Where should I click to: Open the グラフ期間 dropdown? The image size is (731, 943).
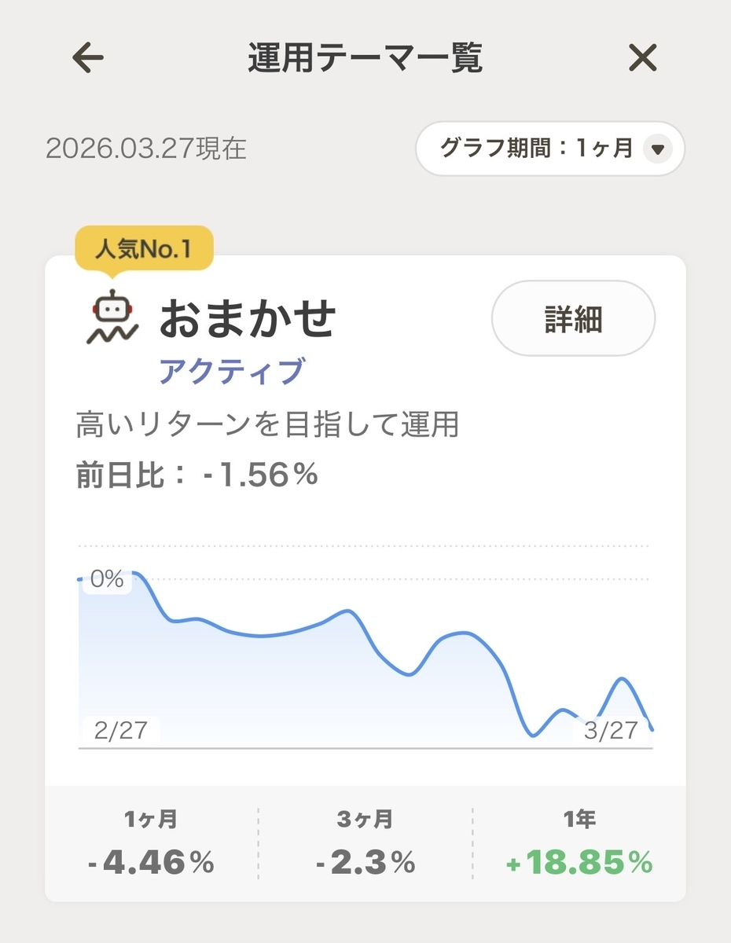tap(550, 148)
